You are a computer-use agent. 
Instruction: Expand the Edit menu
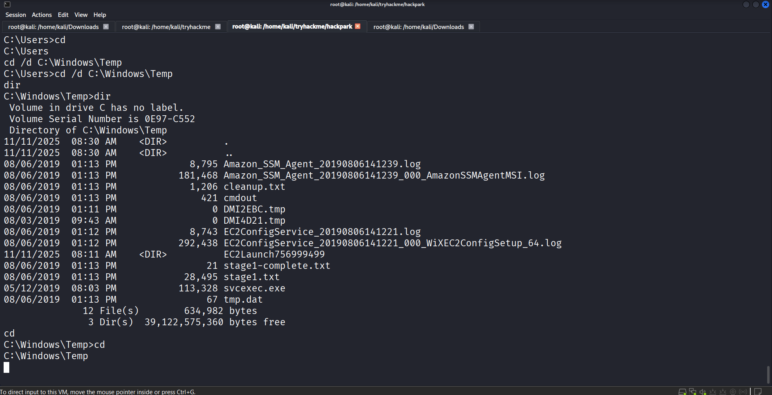(x=63, y=15)
